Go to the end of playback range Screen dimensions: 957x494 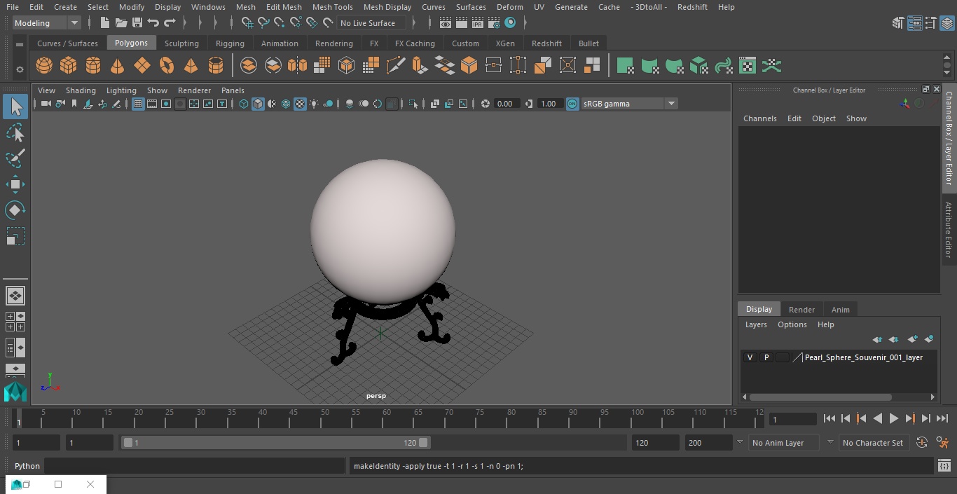pyautogui.click(x=942, y=418)
